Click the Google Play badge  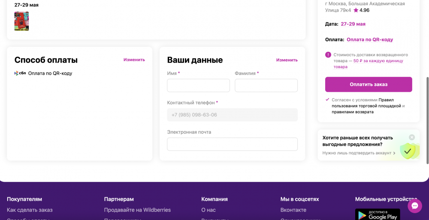[x=378, y=214]
